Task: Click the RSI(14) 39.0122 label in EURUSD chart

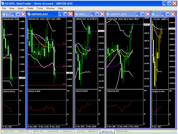Action: (x=9, y=92)
